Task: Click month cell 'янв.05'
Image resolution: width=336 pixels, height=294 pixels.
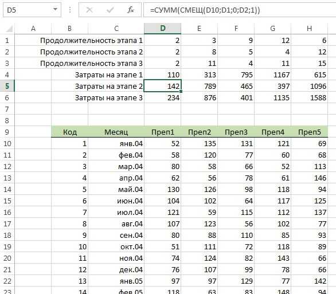Action: click(x=116, y=281)
